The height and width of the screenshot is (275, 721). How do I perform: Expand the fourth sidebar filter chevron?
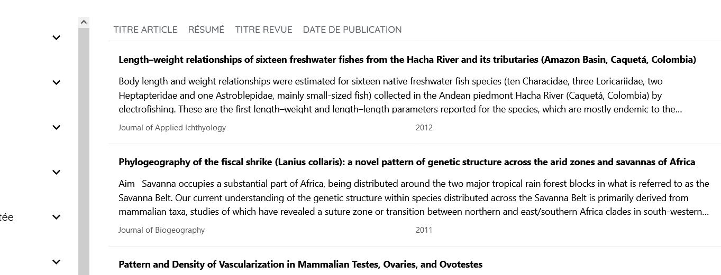(57, 172)
